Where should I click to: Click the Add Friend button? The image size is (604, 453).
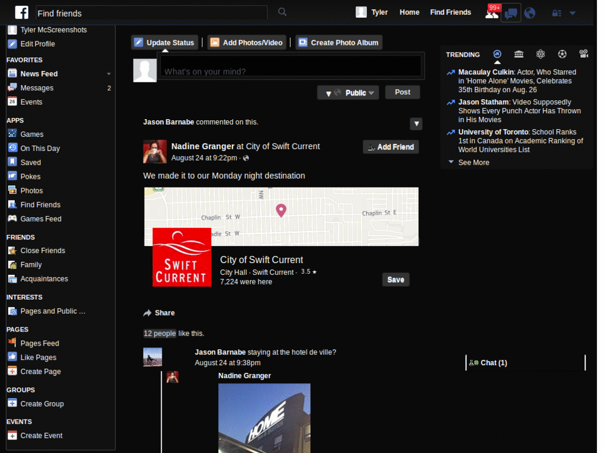pyautogui.click(x=390, y=147)
